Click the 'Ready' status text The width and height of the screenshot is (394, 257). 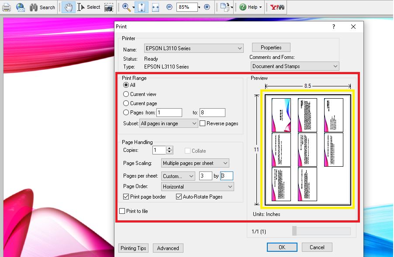coord(151,59)
